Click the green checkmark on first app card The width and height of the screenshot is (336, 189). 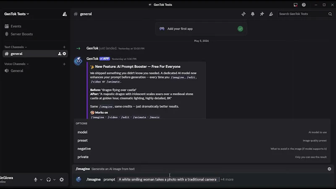pos(240,29)
